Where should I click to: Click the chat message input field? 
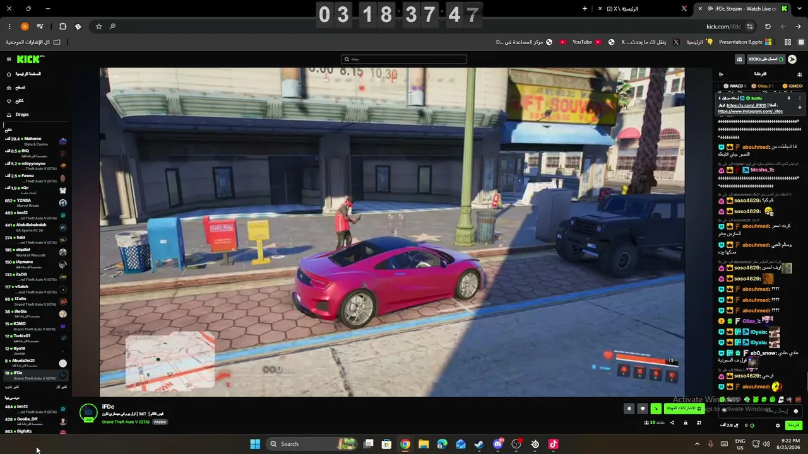(761, 410)
